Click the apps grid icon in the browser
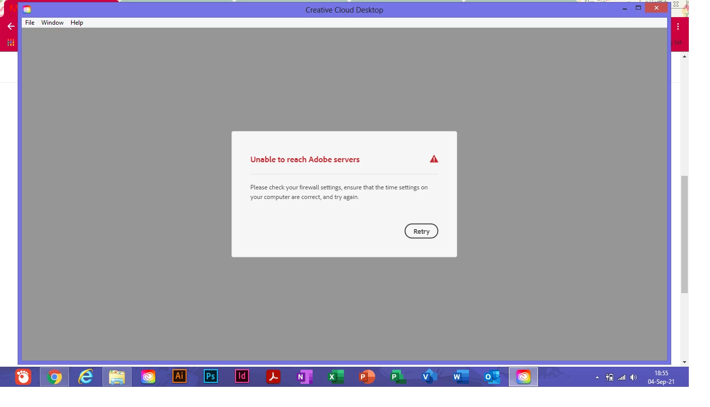This screenshot has width=710, height=407. [11, 42]
